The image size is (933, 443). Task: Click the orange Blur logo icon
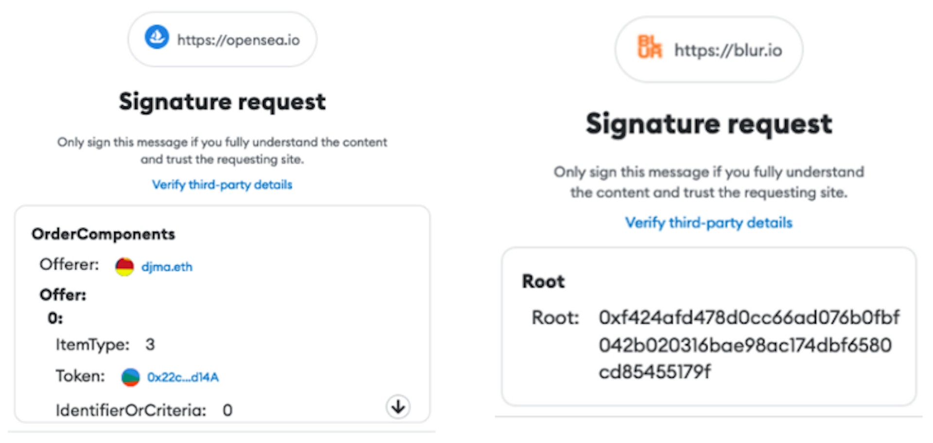click(x=649, y=47)
